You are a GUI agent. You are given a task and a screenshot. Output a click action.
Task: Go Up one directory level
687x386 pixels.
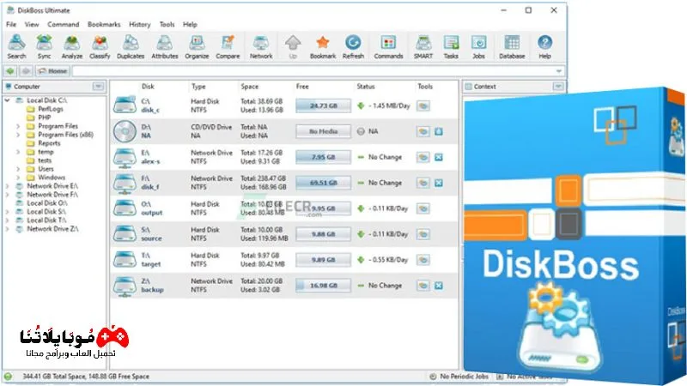[x=293, y=47]
